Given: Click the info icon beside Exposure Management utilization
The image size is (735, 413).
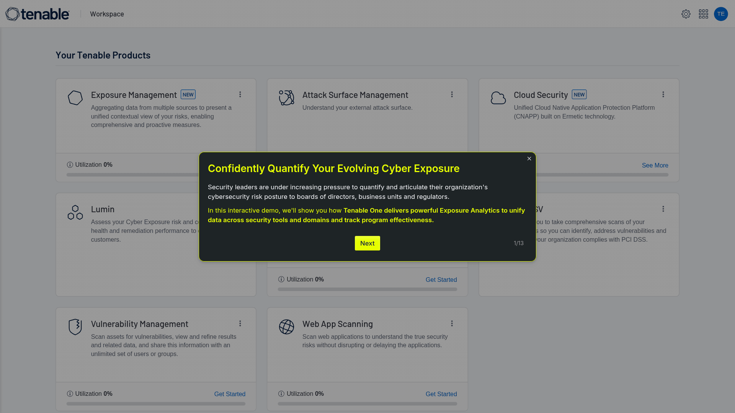Looking at the screenshot, I should (x=70, y=165).
